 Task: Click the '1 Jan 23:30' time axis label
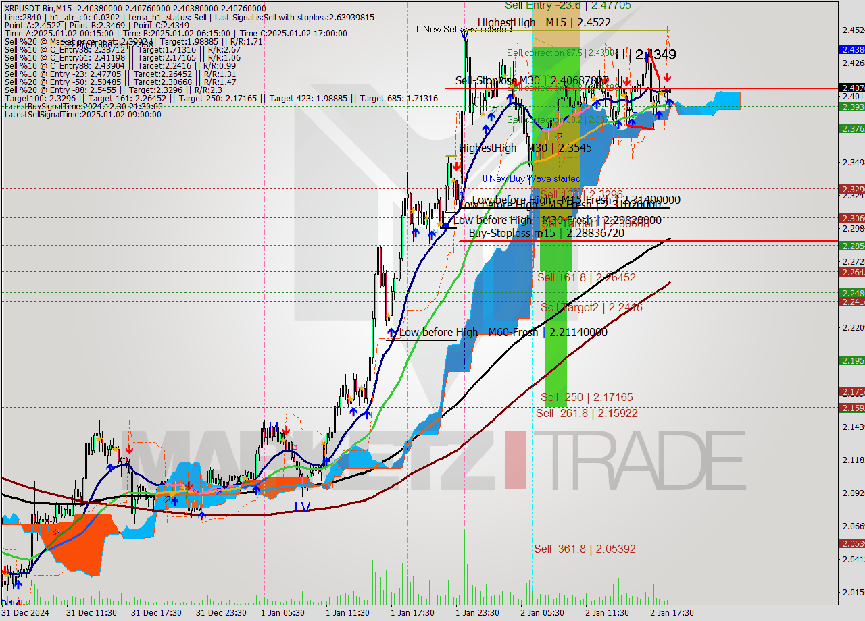[x=477, y=613]
